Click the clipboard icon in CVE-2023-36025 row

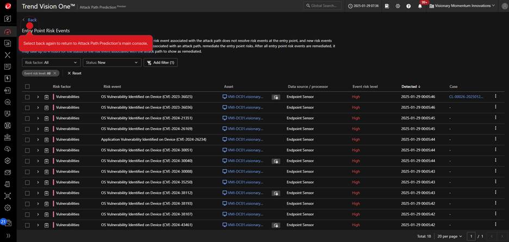[46, 97]
